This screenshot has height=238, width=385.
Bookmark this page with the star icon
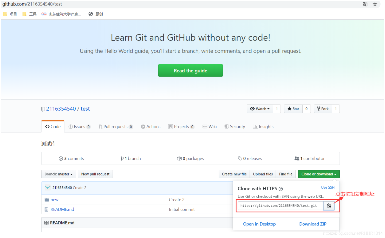pos(375,4)
